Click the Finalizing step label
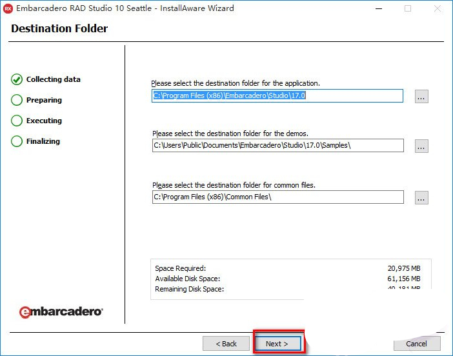Screen dimensions: 453x356 click(x=43, y=141)
